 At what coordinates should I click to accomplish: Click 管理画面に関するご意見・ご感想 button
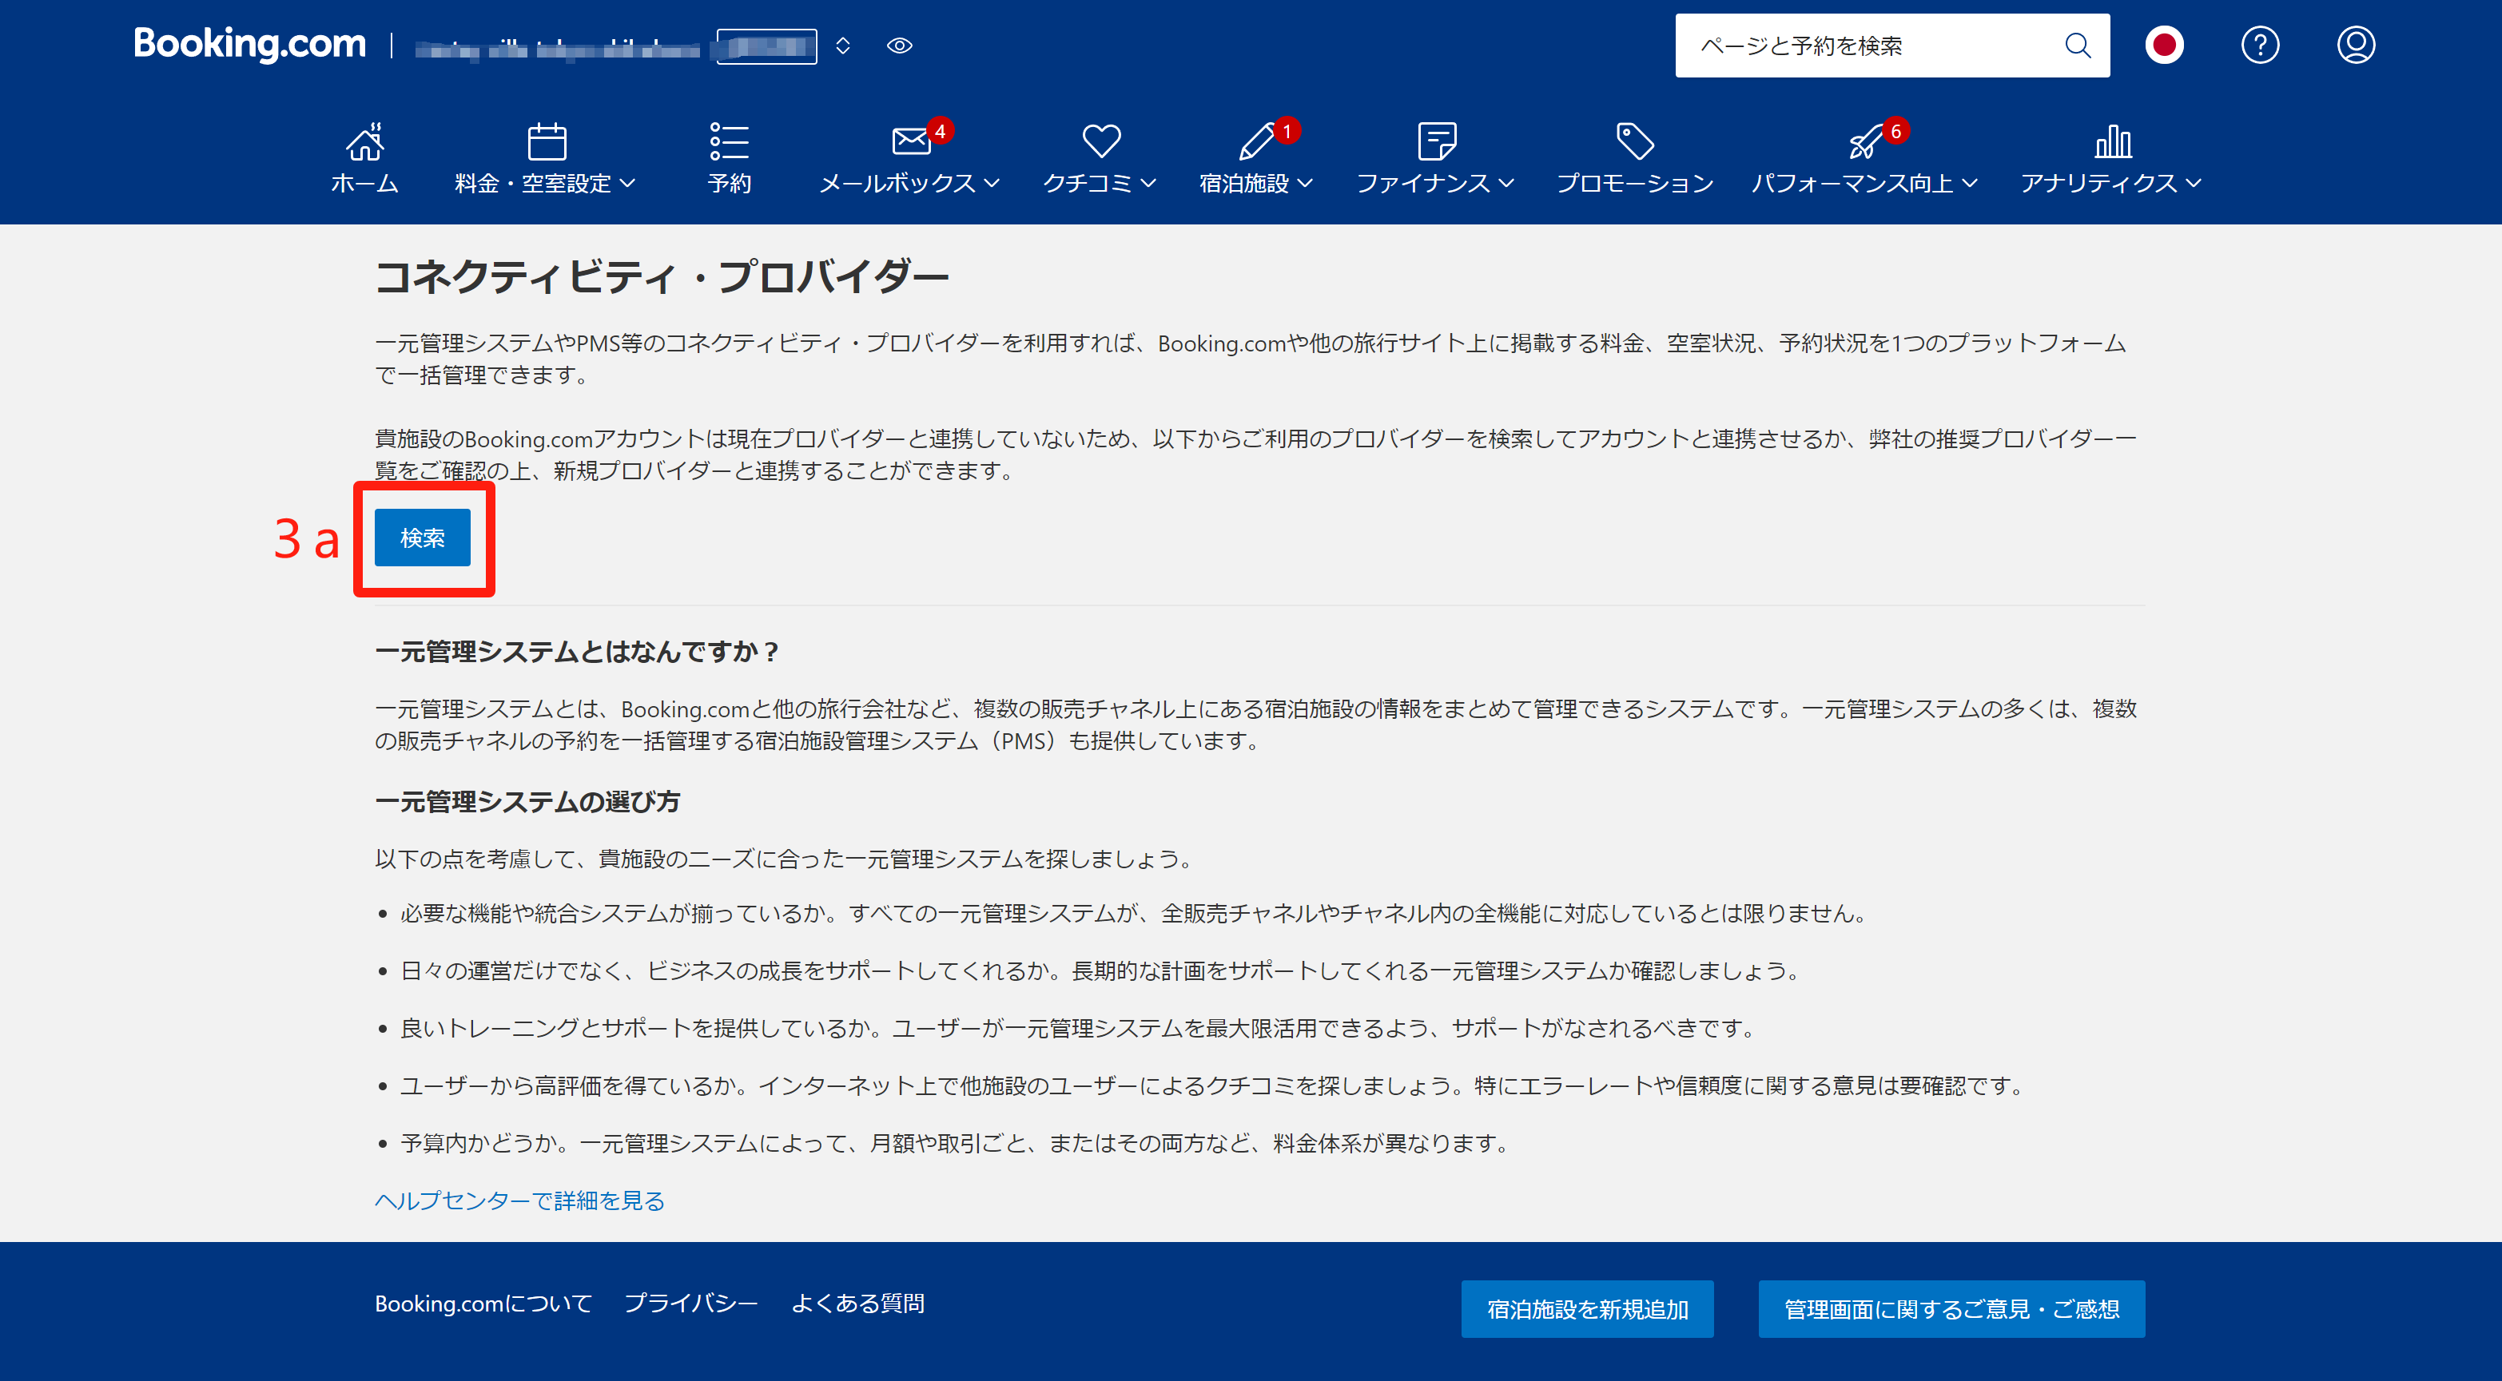coord(1951,1309)
